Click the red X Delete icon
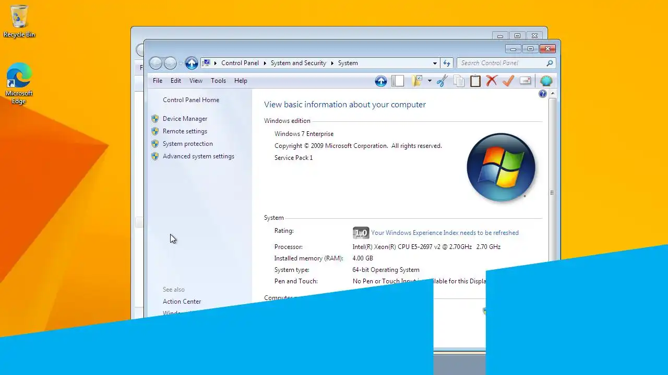668x375 pixels. [492, 81]
